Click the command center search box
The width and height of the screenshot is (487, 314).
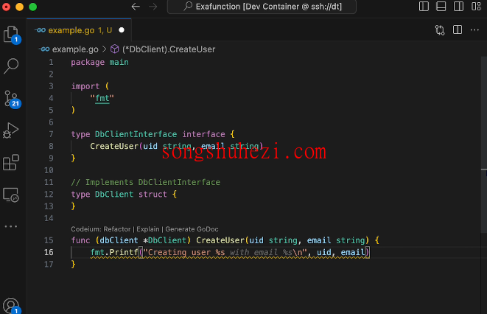[x=262, y=7]
